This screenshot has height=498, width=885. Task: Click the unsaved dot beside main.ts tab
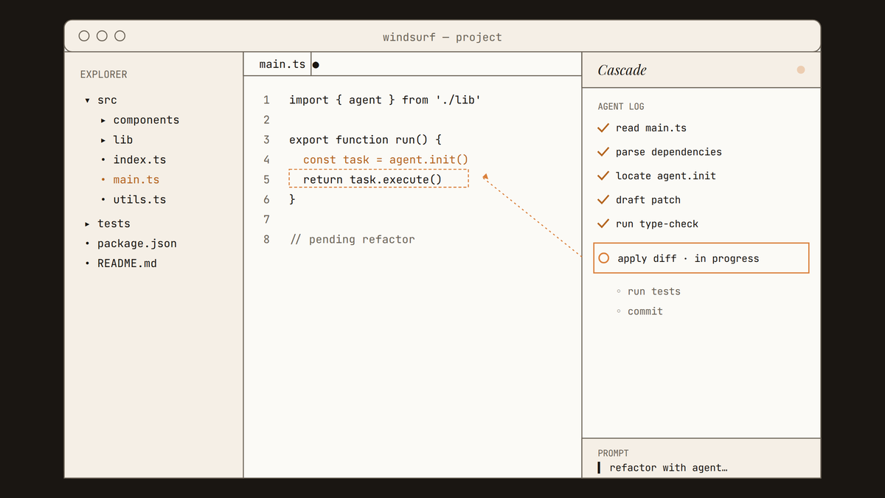click(x=316, y=65)
